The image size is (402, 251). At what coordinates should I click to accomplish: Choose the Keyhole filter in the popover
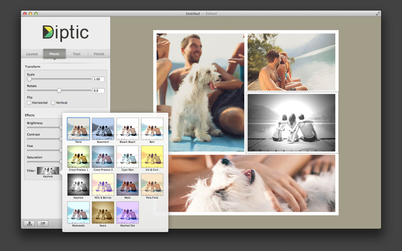pos(79,184)
